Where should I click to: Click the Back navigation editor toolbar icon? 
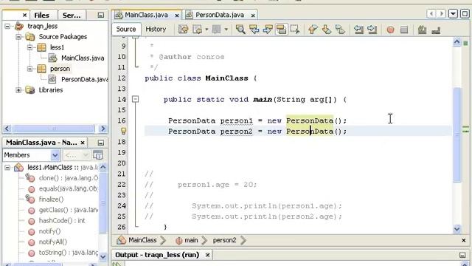(x=197, y=30)
